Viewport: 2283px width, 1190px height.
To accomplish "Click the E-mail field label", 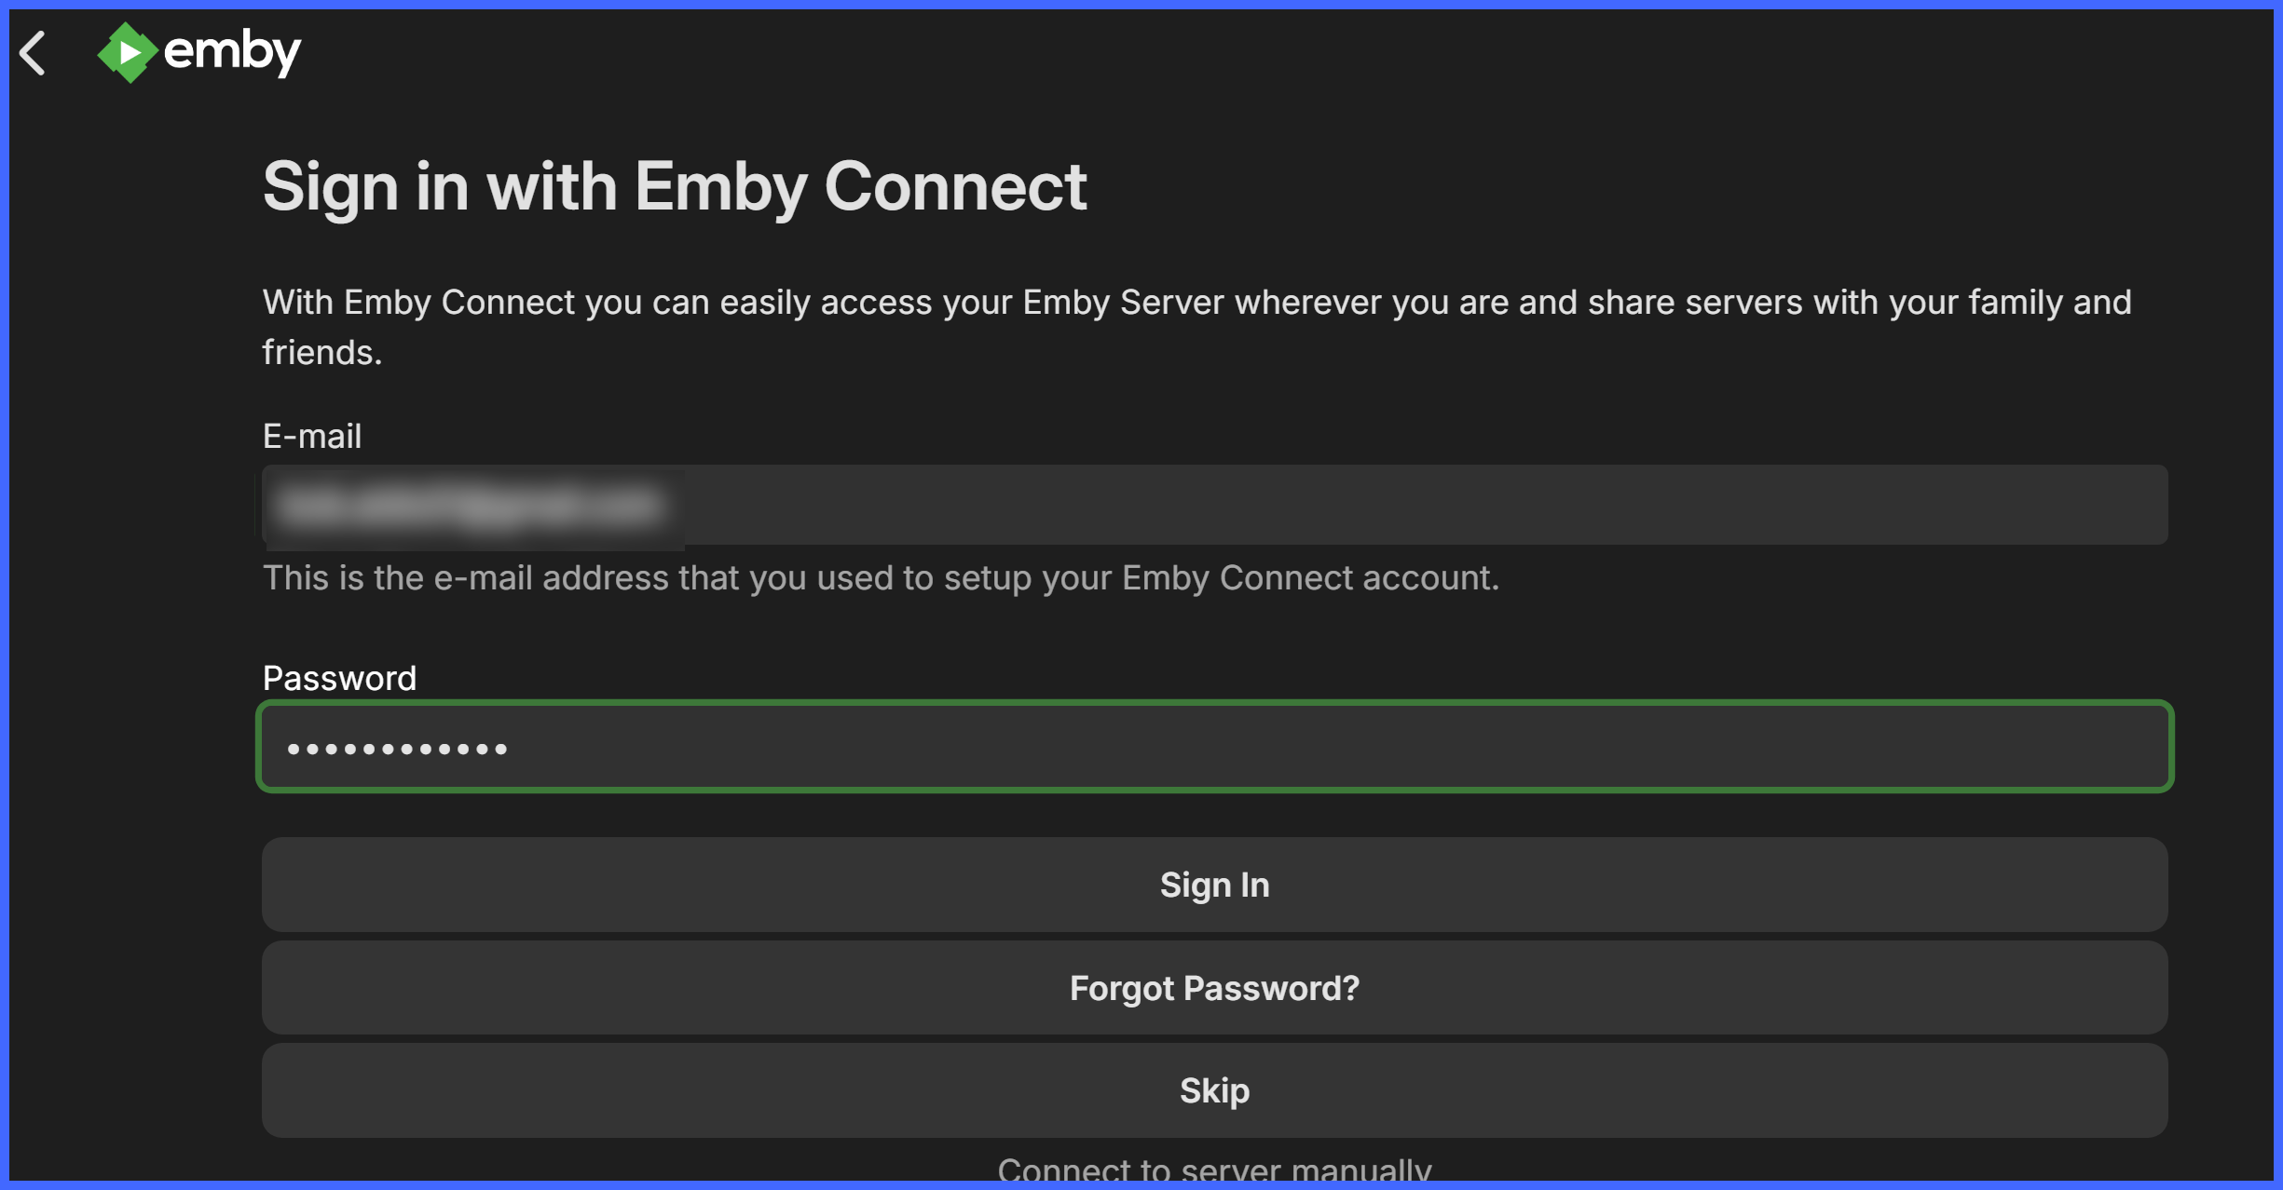I will click(312, 436).
